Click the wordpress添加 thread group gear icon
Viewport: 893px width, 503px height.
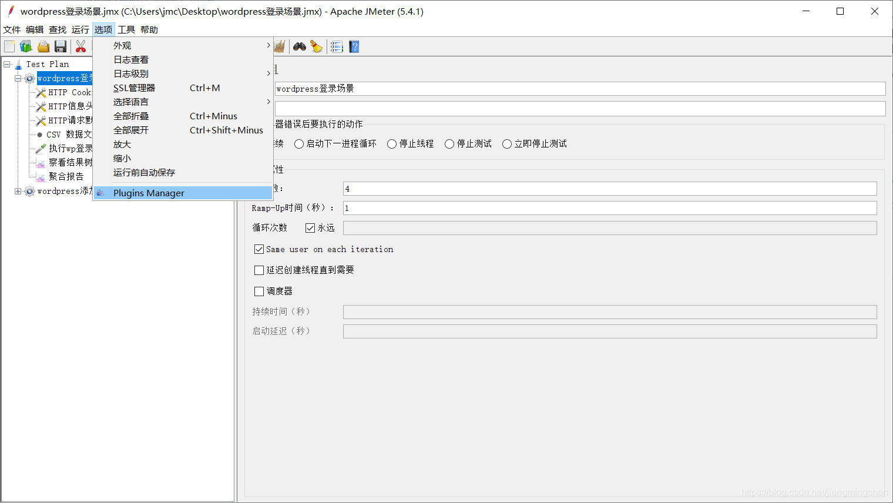coord(29,191)
